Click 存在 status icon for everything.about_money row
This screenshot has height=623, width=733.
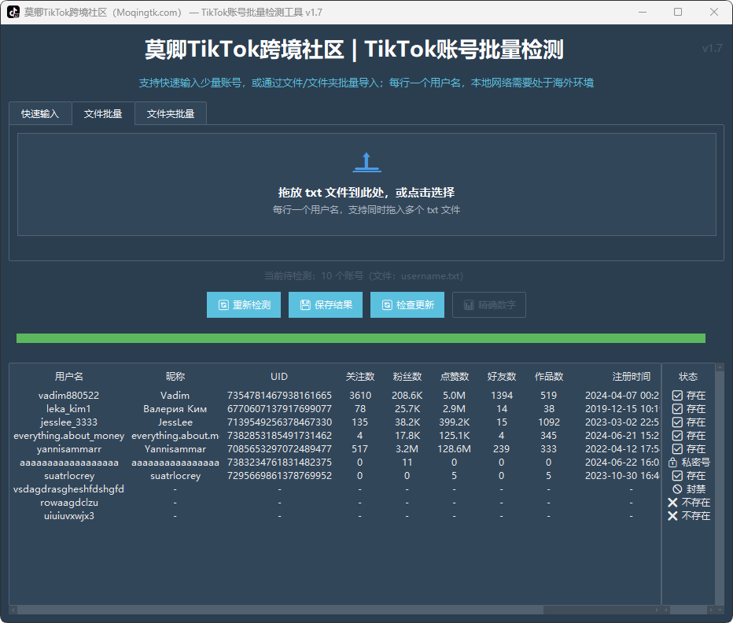pyautogui.click(x=677, y=436)
